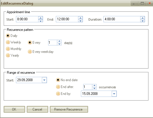153x118 pixels.
Task: Decrease the Duration value with down arrow
Action: 142,21
